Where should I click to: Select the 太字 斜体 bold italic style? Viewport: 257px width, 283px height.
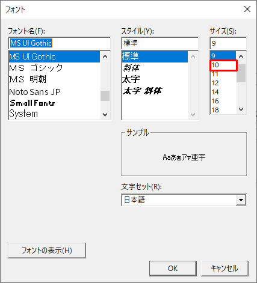coord(155,91)
